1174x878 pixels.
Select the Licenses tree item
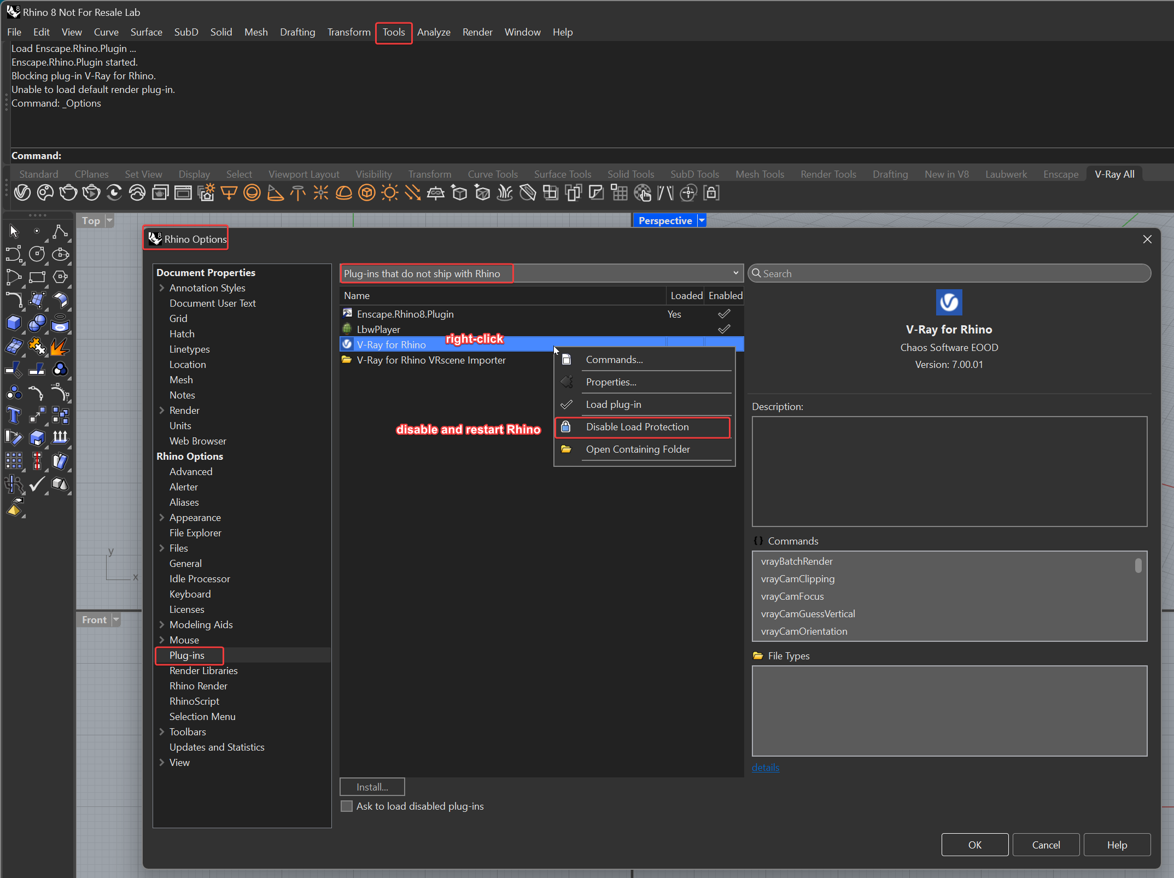point(187,609)
